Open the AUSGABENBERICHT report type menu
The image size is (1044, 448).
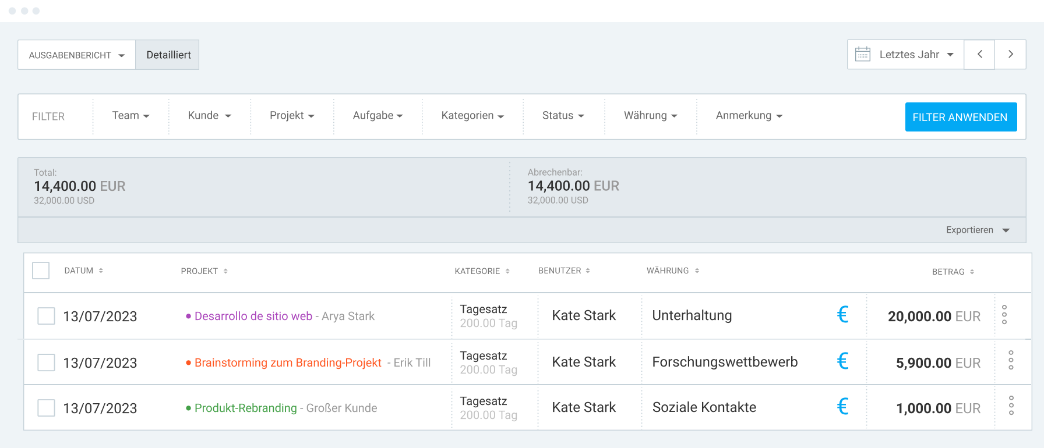[76, 54]
